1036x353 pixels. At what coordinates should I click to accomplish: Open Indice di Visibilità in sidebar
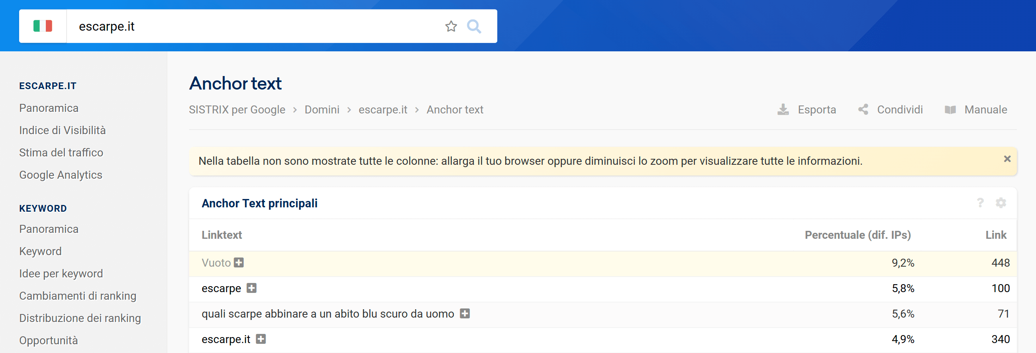pyautogui.click(x=62, y=130)
